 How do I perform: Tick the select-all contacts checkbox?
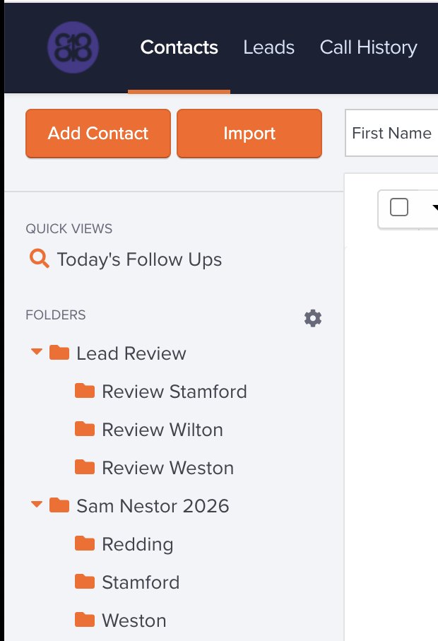[x=398, y=207]
